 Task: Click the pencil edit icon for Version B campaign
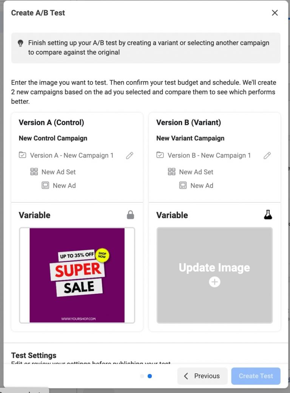pos(267,155)
